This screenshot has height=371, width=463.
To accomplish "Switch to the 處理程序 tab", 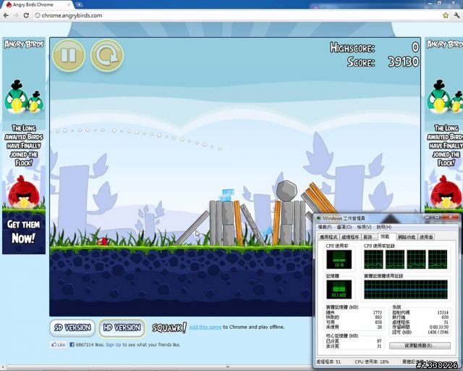I will click(350, 237).
